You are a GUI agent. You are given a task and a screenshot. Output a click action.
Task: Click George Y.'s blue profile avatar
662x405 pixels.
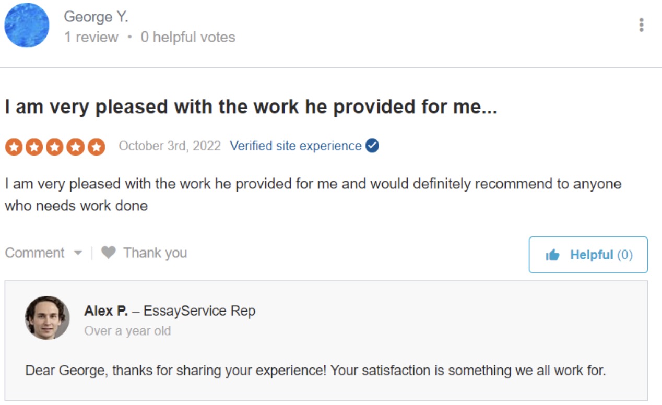coord(27,25)
